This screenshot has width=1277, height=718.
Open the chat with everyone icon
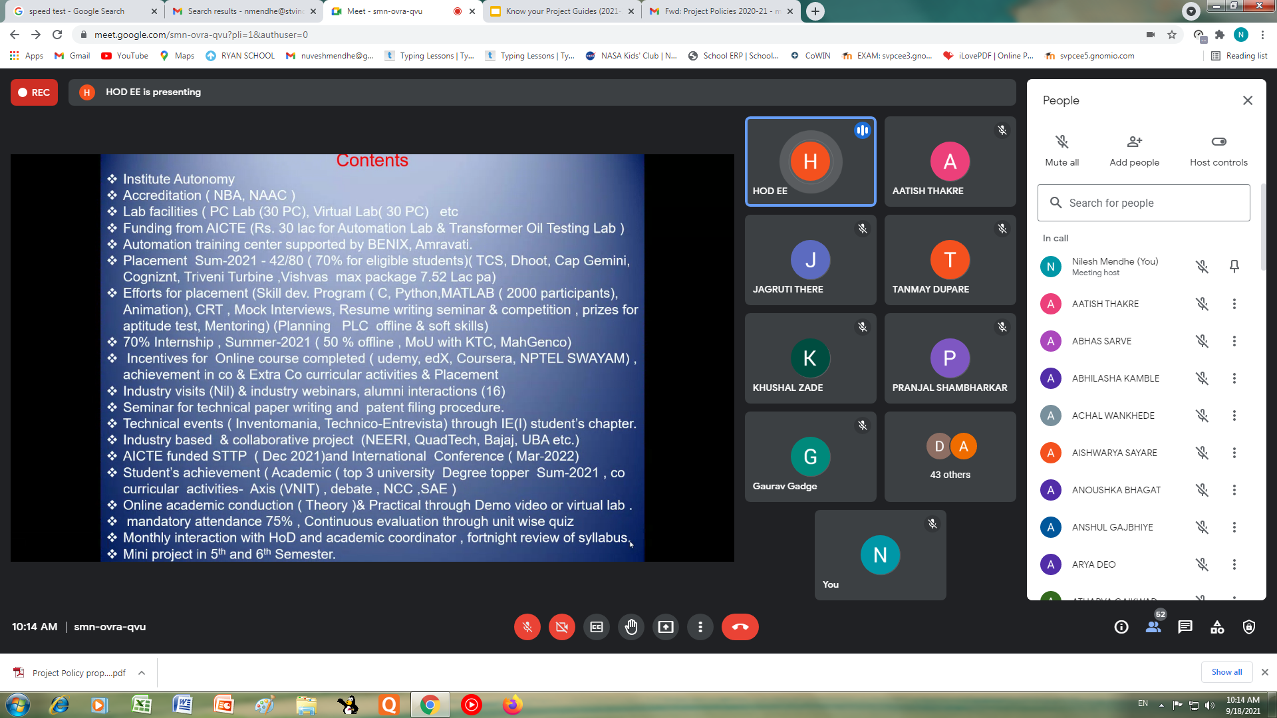(1185, 627)
